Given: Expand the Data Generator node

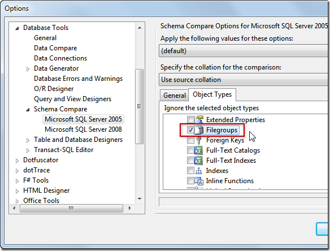Looking at the screenshot, I should click(28, 69).
